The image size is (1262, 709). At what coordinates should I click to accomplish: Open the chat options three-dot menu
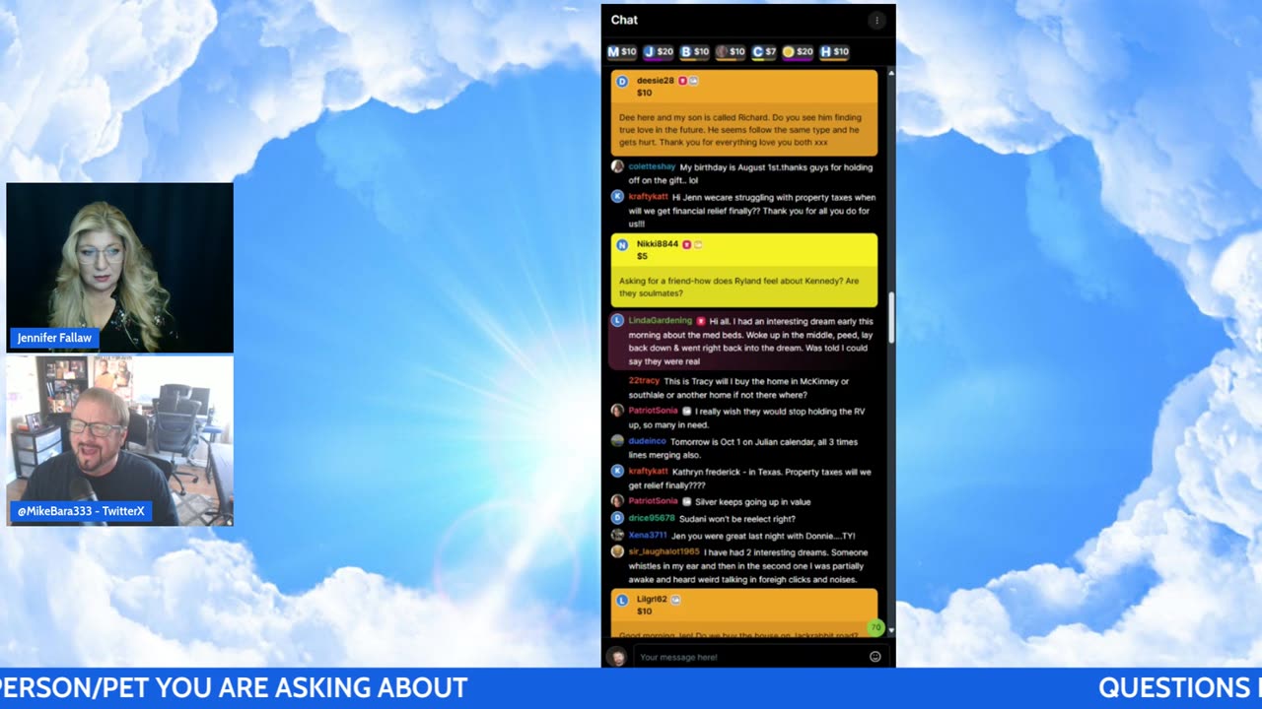[876, 20]
